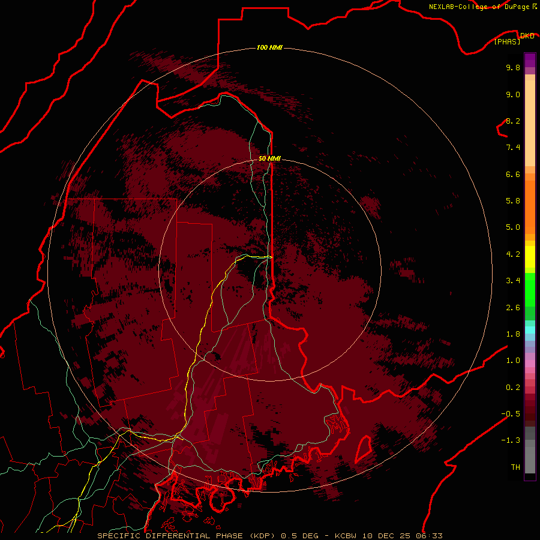Click the 7.4 color scale label
Viewport: 540px width, 540px height.
tap(513, 148)
